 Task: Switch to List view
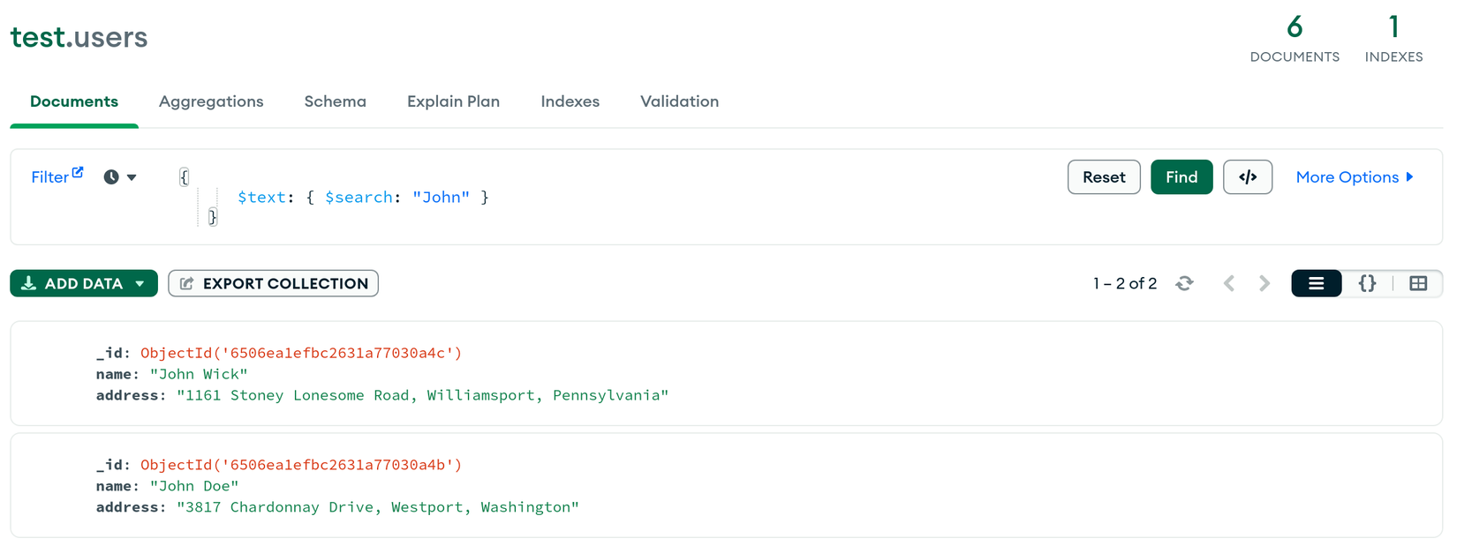(x=1316, y=283)
